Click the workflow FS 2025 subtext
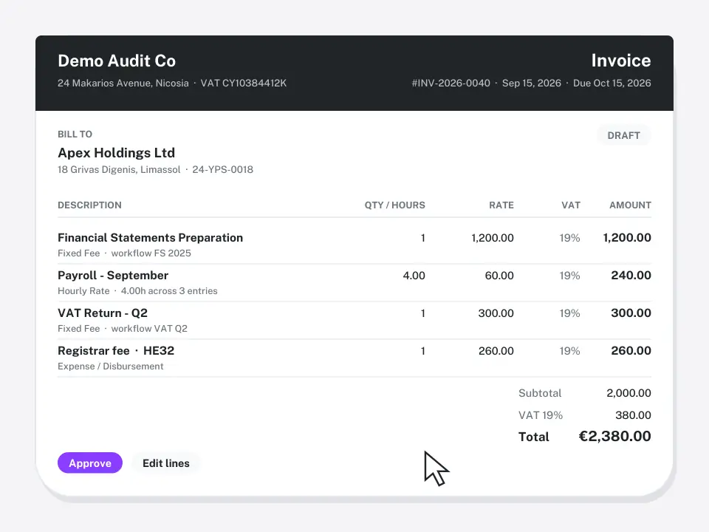709x532 pixels. 151,253
